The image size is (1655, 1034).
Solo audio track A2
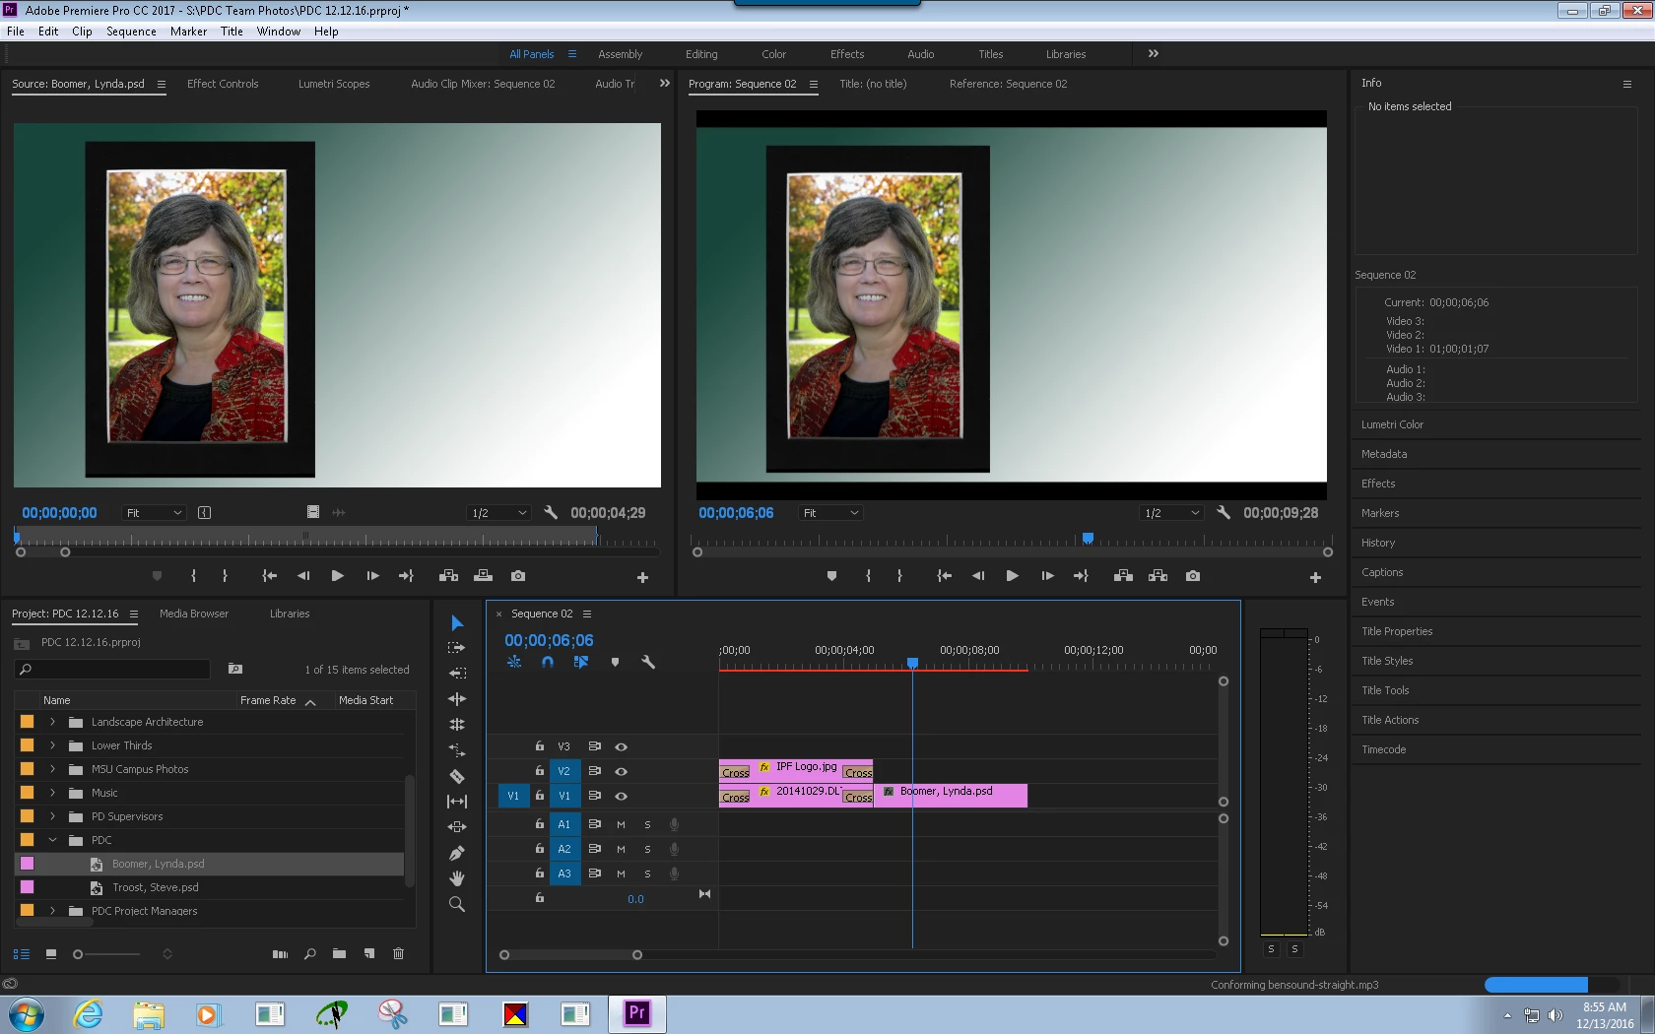pyautogui.click(x=647, y=849)
